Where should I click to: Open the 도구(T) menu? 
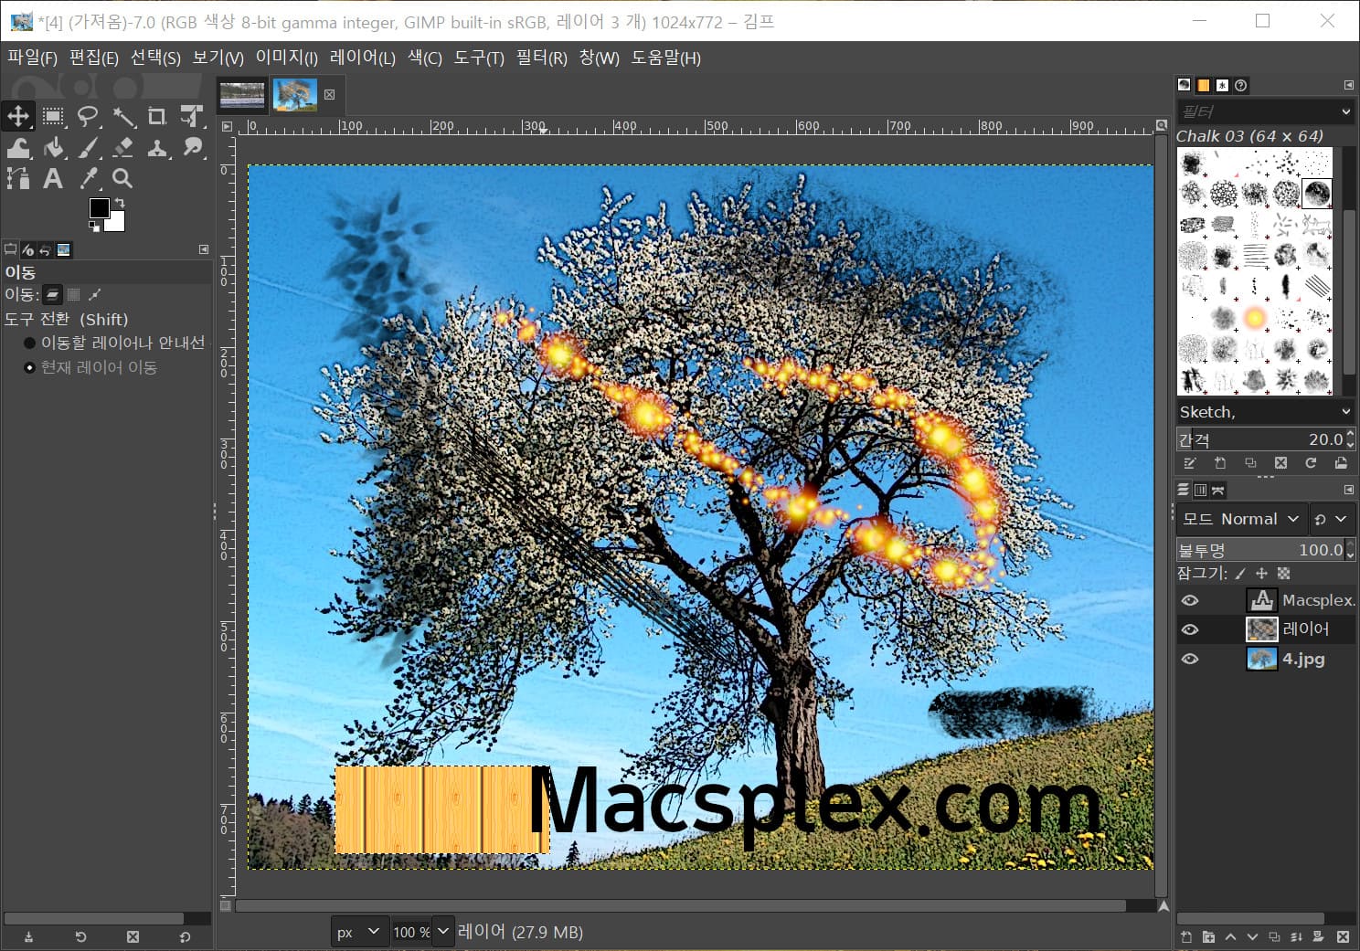[x=479, y=58]
